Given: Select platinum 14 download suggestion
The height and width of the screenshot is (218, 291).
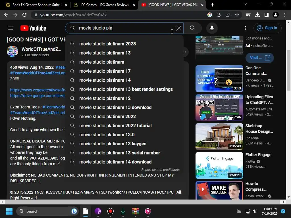Looking at the screenshot, I should pyautogui.click(x=124, y=162).
